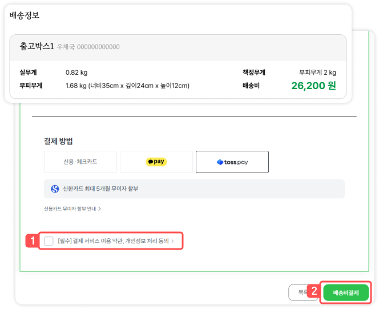The width and height of the screenshot is (379, 309).
Task: Click the [필수] 결제 서비스 이용 약관 text
Action: tap(114, 241)
